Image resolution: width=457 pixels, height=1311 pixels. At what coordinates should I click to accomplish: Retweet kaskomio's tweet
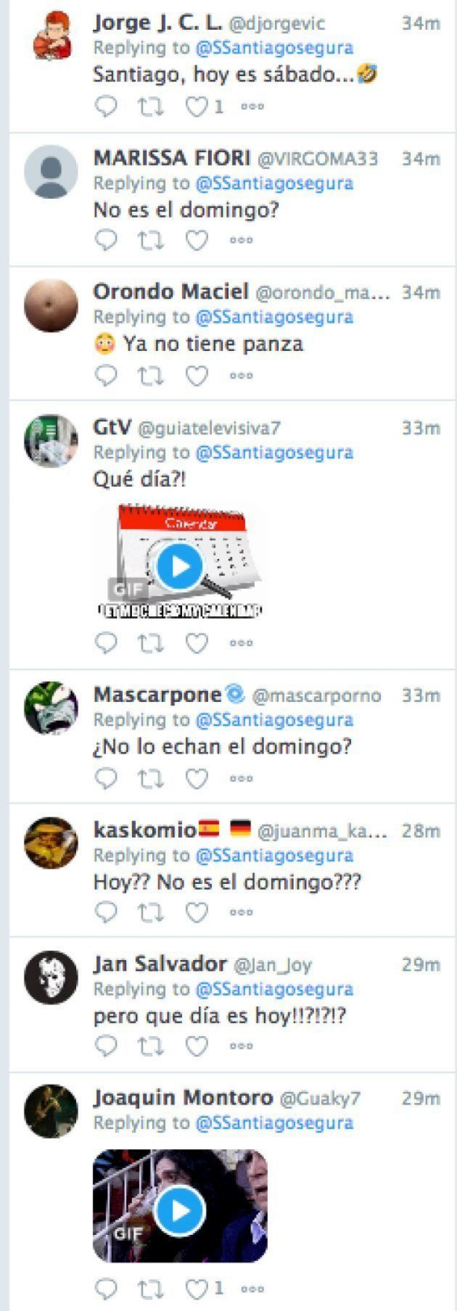click(151, 912)
